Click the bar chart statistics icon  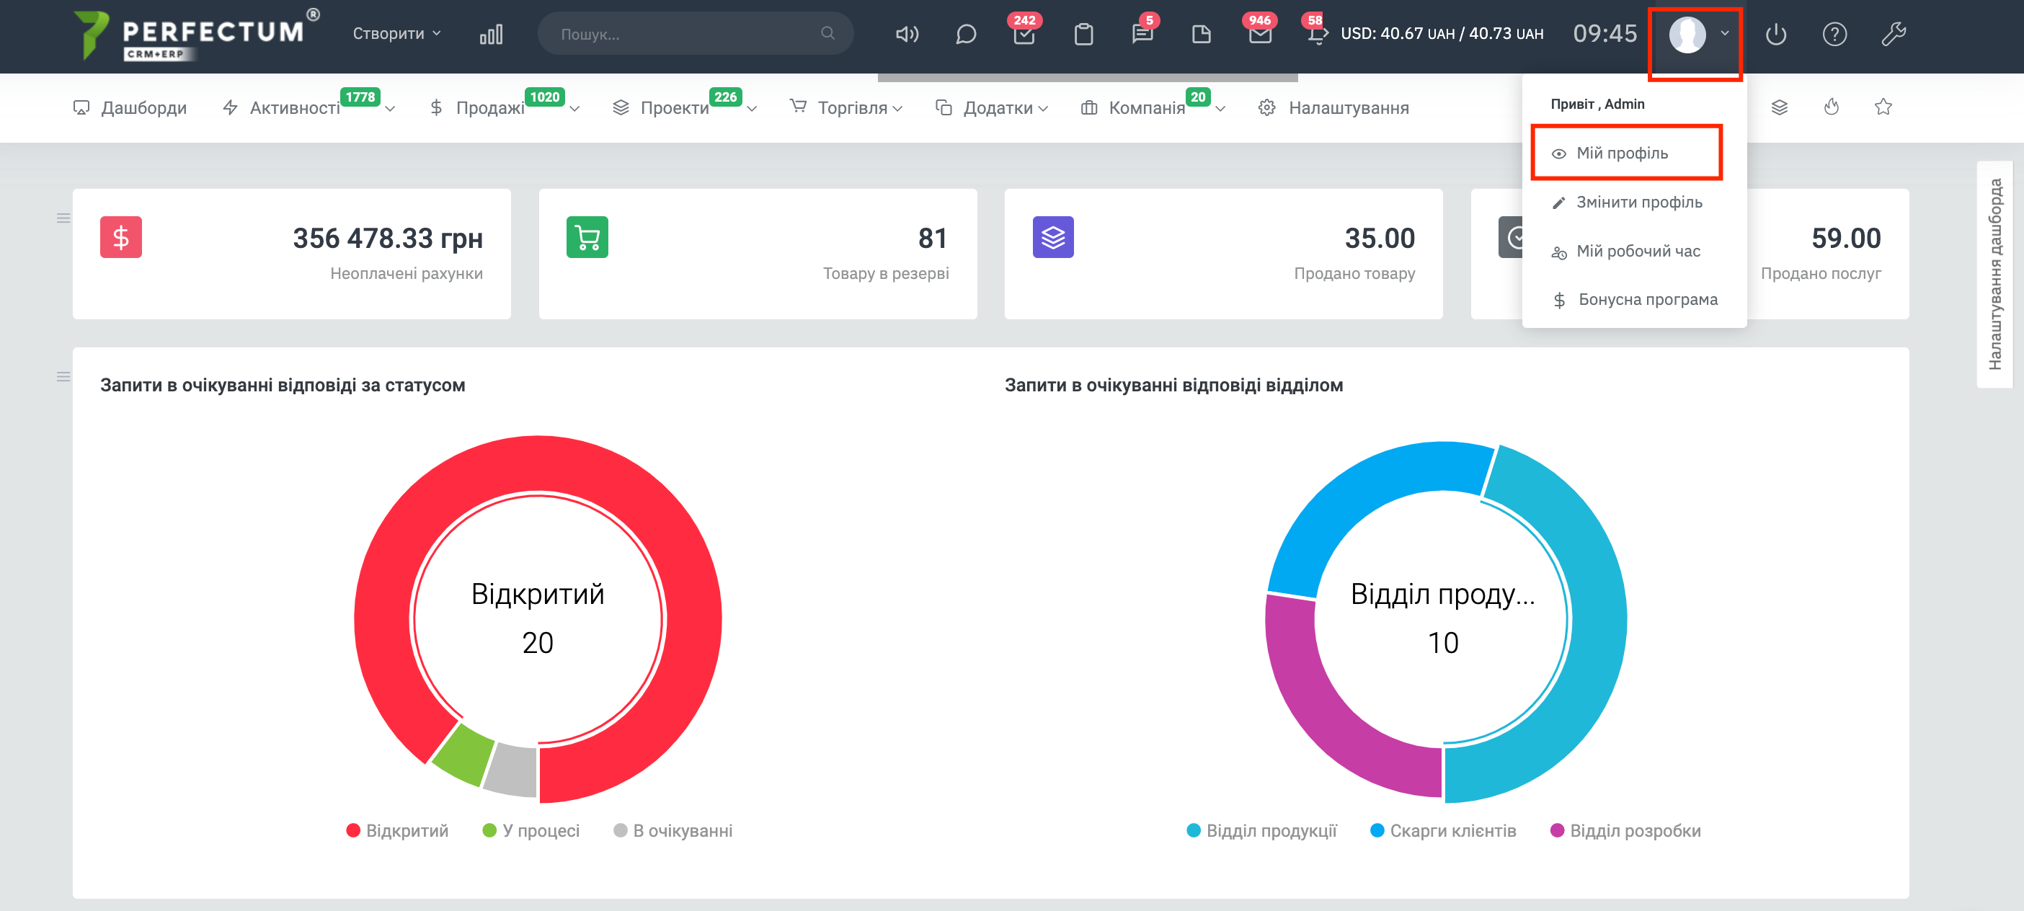pos(491,34)
